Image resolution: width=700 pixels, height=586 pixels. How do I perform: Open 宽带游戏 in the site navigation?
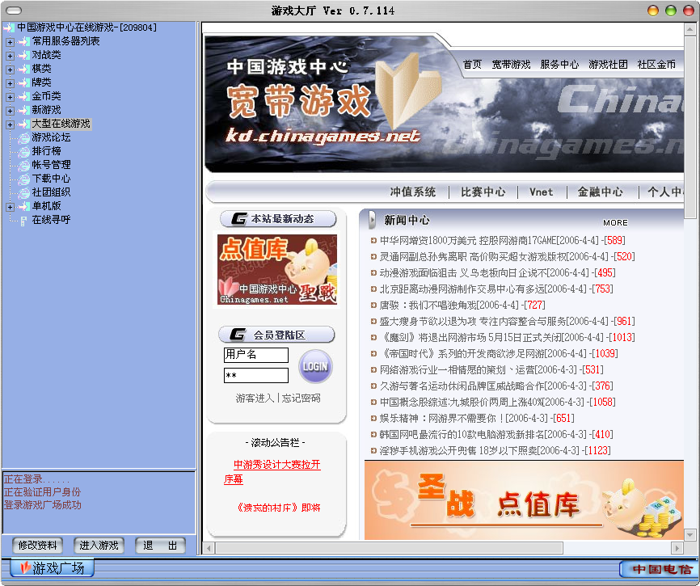pyautogui.click(x=511, y=65)
